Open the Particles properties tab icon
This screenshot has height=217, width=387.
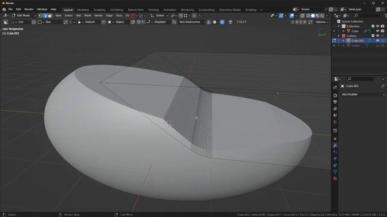(335, 153)
